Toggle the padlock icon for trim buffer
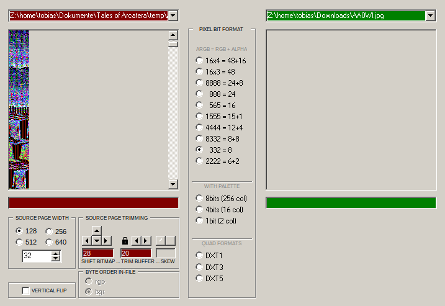The width and height of the screenshot is (445, 306). tap(125, 241)
